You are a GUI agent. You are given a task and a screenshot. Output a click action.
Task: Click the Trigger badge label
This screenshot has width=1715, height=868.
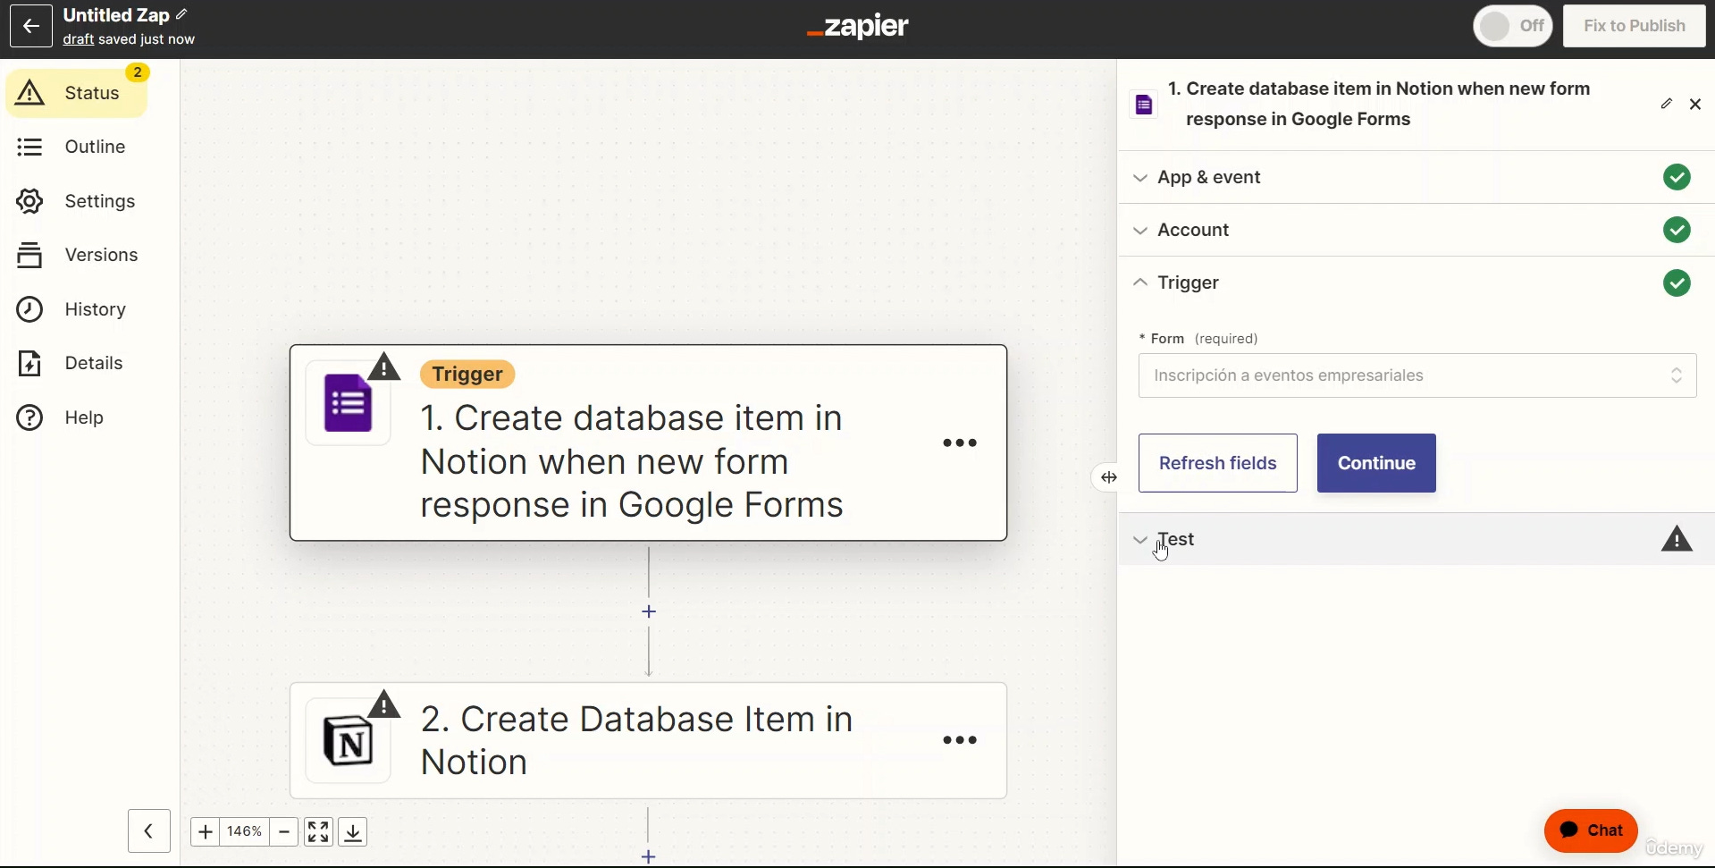point(467,374)
